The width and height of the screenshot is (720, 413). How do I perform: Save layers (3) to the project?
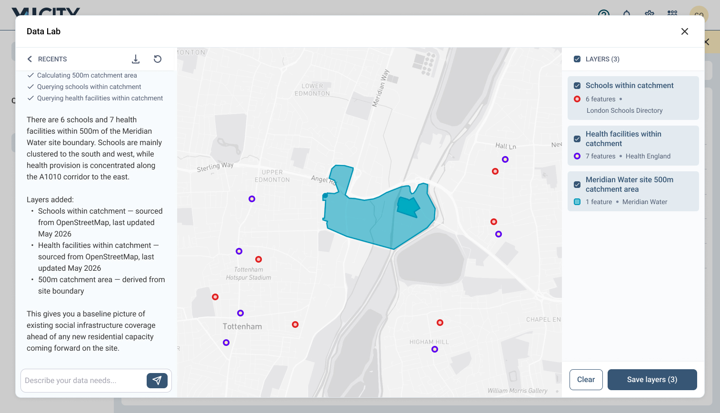coord(652,380)
